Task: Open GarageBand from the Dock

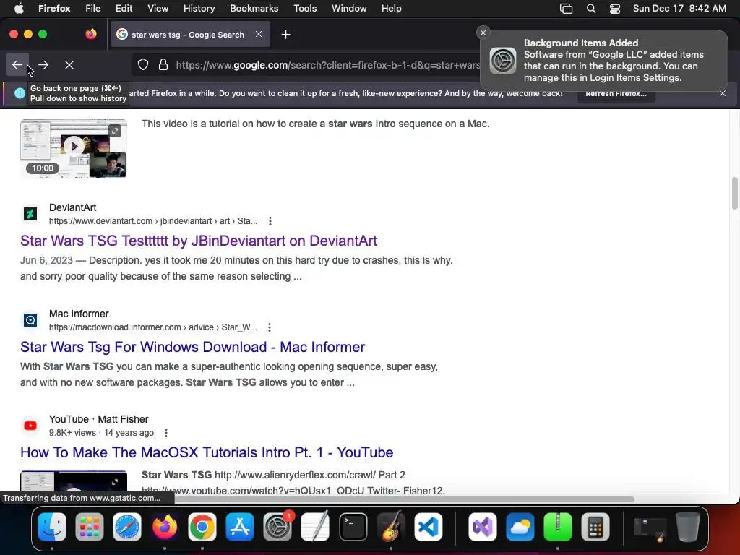Action: tap(391, 527)
